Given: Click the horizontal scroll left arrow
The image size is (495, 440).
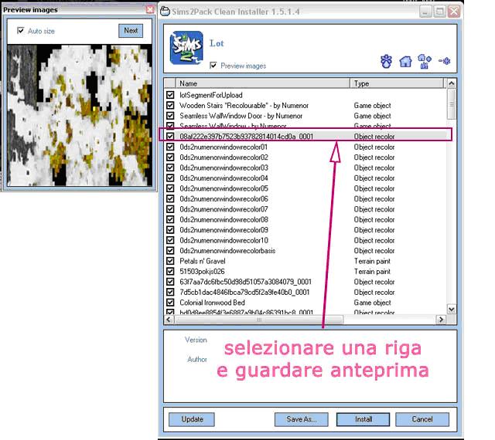Looking at the screenshot, I should point(169,320).
